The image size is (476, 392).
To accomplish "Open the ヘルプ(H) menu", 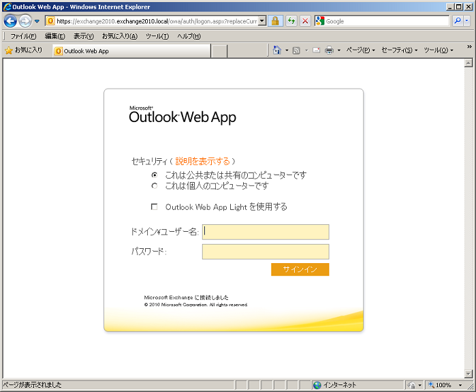I will click(x=189, y=36).
